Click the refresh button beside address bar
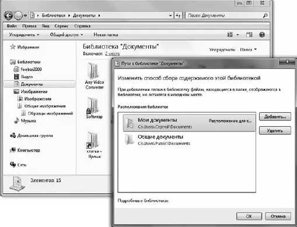 (x=179, y=16)
